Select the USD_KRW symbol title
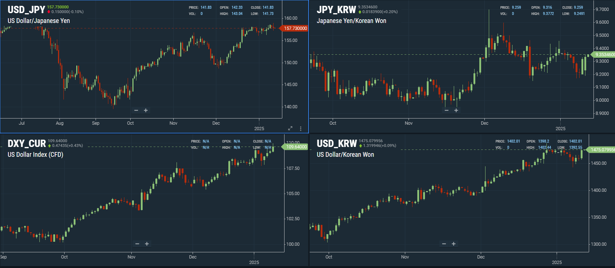 click(x=337, y=144)
